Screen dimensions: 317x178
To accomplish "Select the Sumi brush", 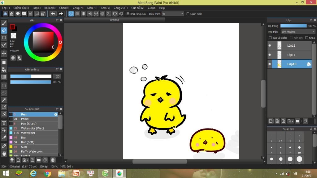I will [33, 147].
